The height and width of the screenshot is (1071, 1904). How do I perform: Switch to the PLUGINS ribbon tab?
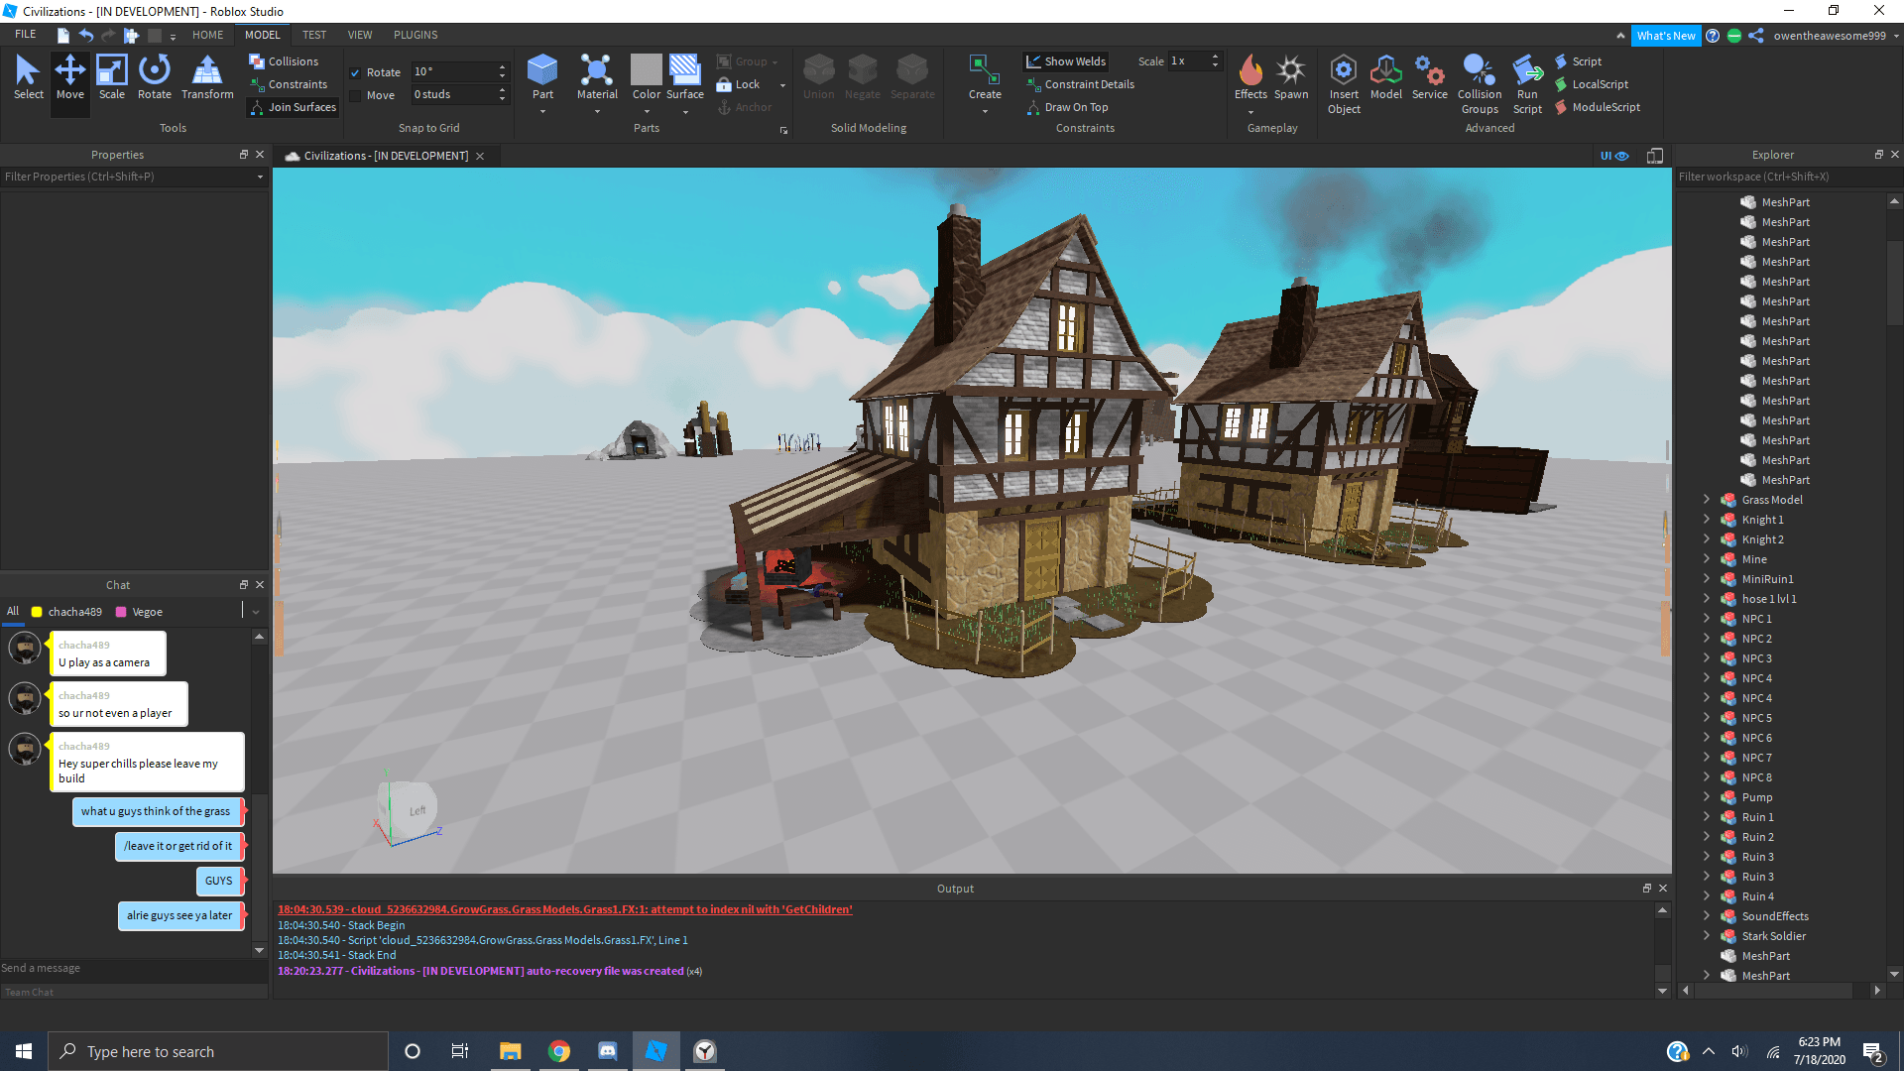[415, 35]
